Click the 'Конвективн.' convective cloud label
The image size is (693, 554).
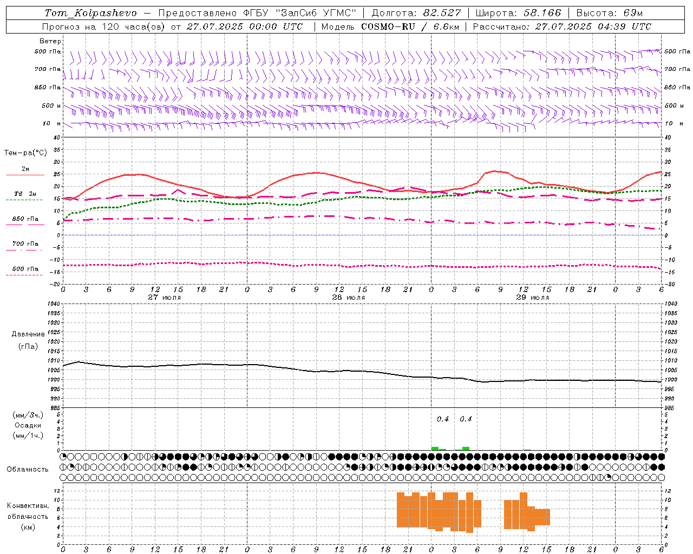28,506
